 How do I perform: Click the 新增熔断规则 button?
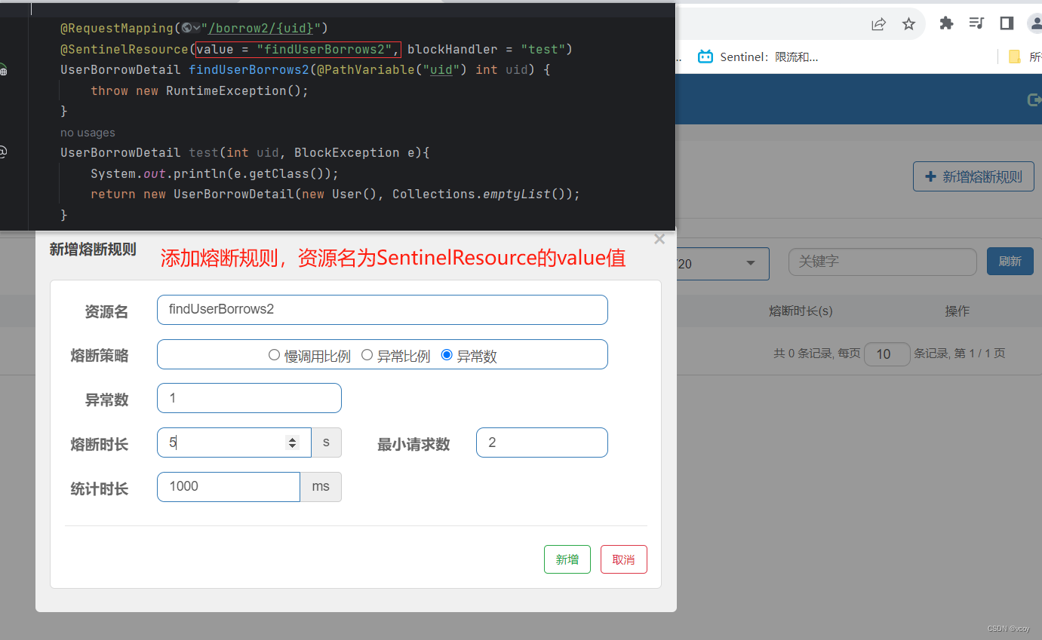(973, 176)
